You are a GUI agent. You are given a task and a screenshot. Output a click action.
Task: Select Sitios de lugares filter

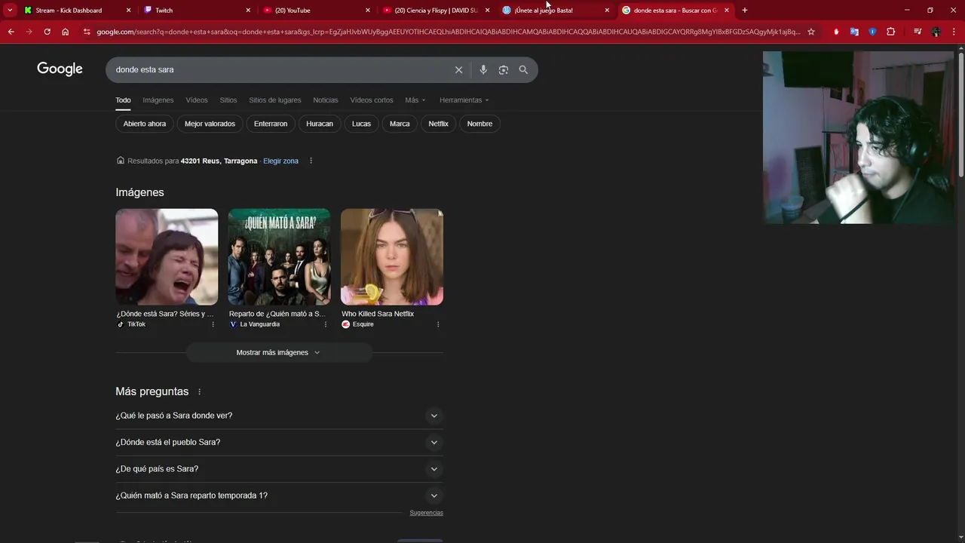[275, 100]
